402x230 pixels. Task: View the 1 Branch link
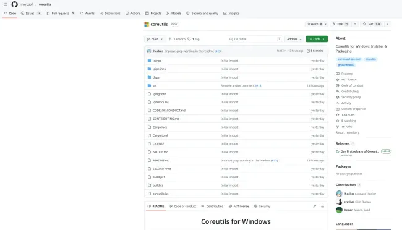coord(177,39)
